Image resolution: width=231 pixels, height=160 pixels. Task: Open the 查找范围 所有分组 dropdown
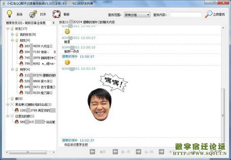click(137, 15)
